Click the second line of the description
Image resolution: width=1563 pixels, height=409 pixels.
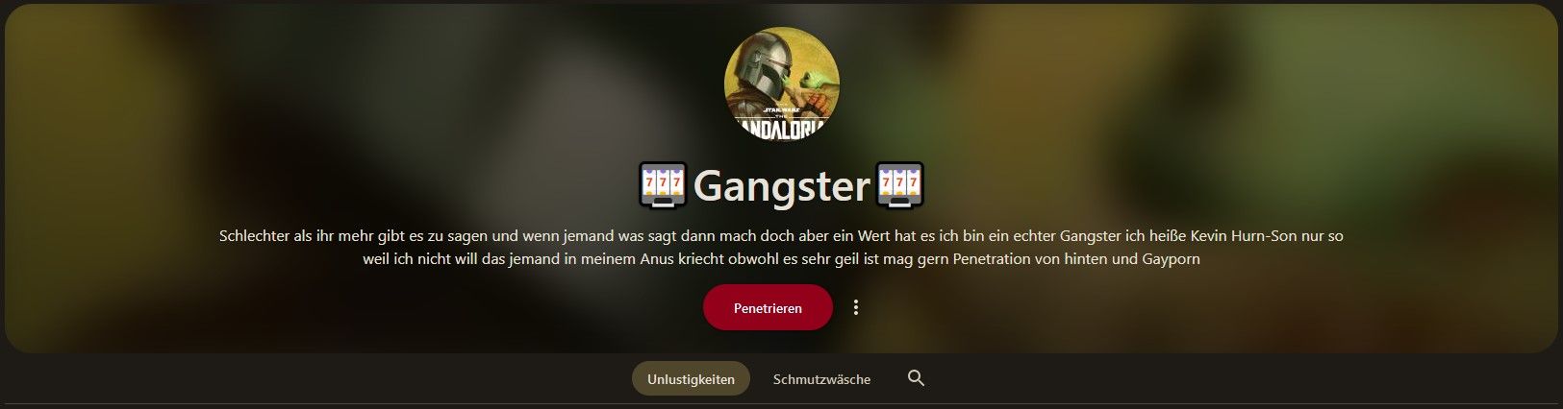pos(781,259)
